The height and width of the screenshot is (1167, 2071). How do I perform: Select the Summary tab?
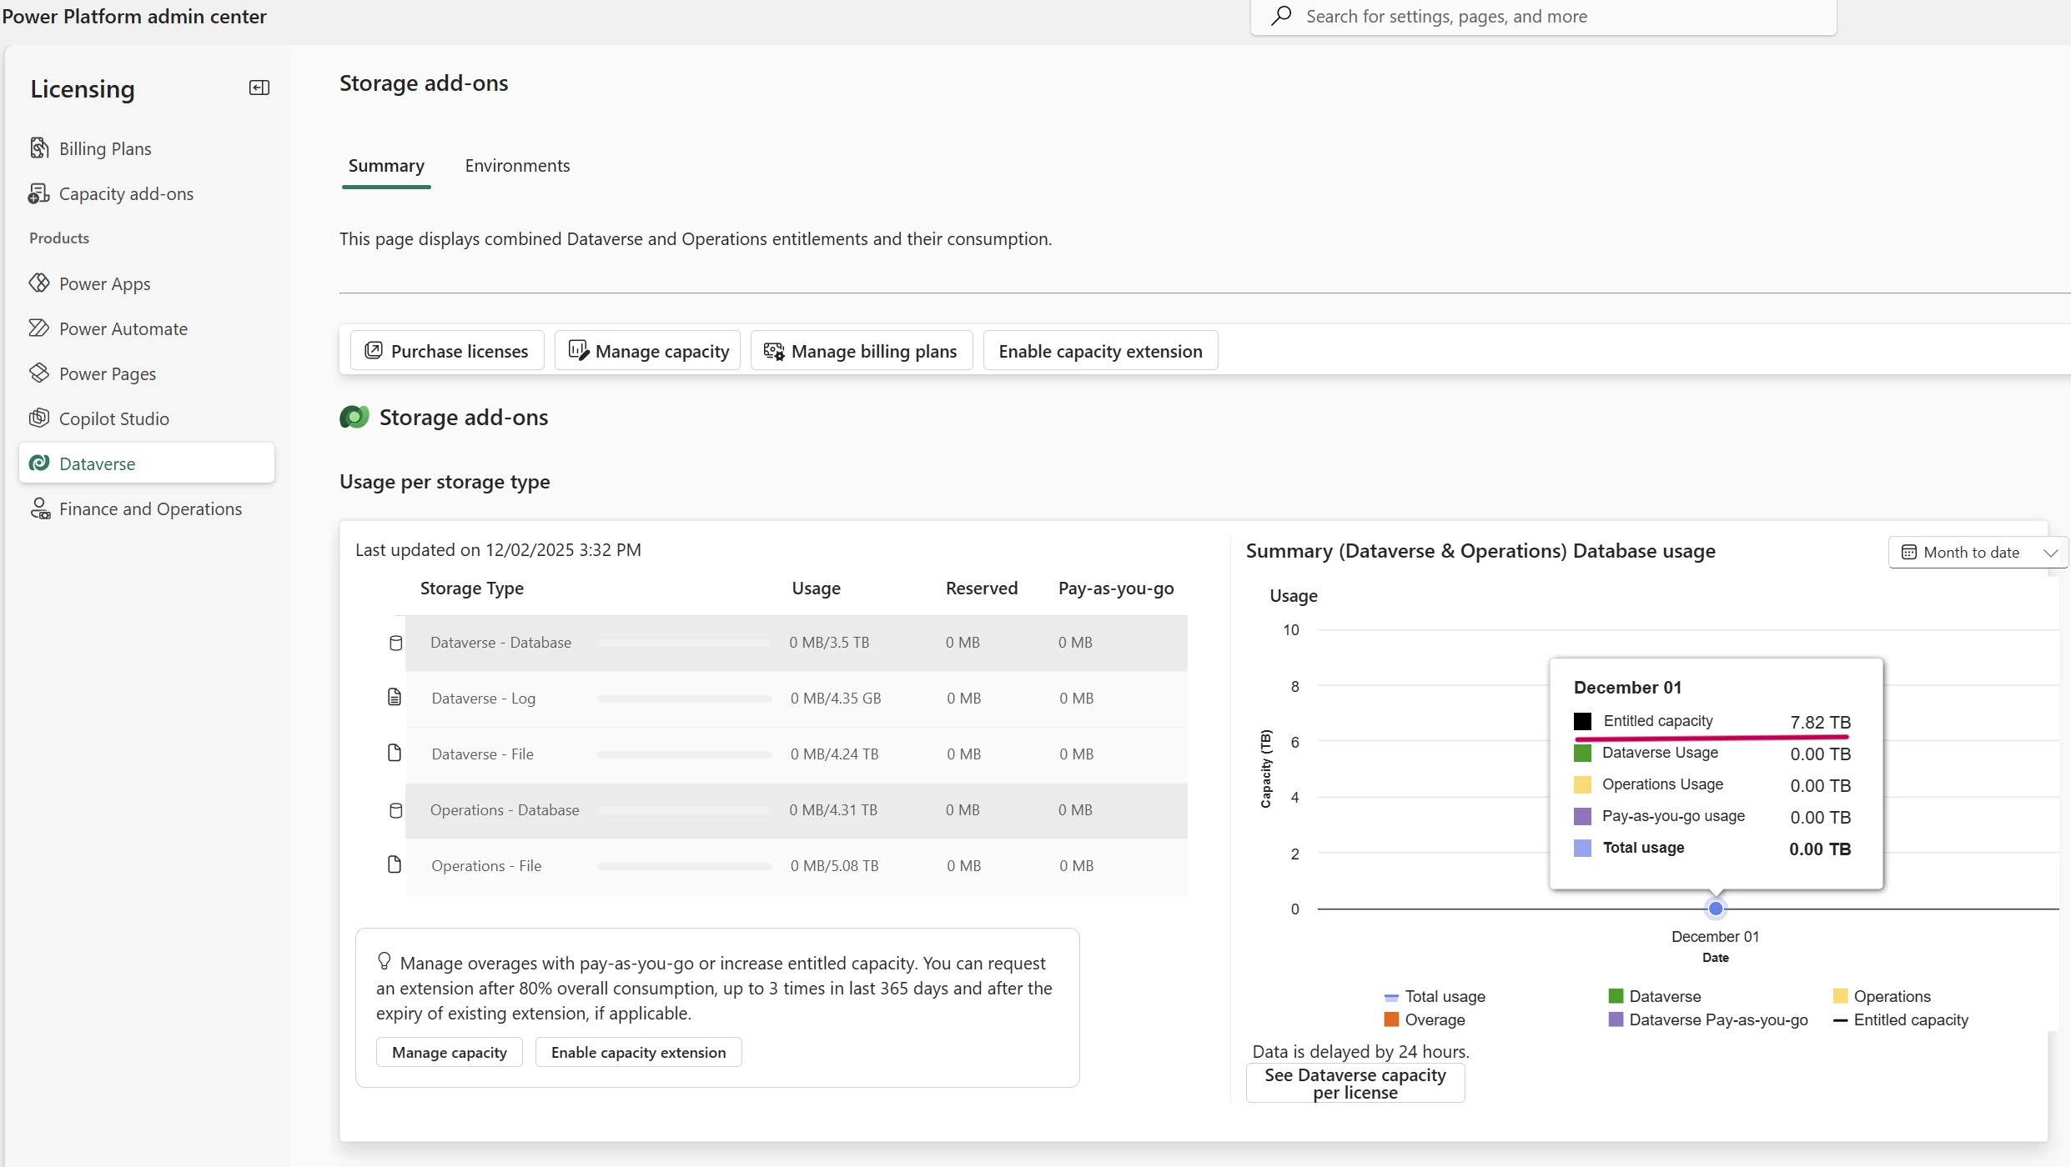pos(385,165)
